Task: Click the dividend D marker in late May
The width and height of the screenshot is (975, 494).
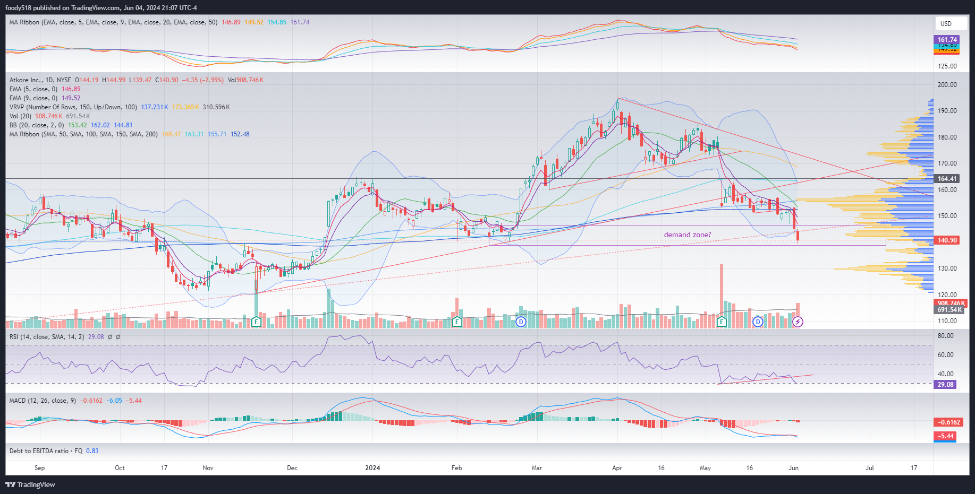Action: tap(758, 322)
